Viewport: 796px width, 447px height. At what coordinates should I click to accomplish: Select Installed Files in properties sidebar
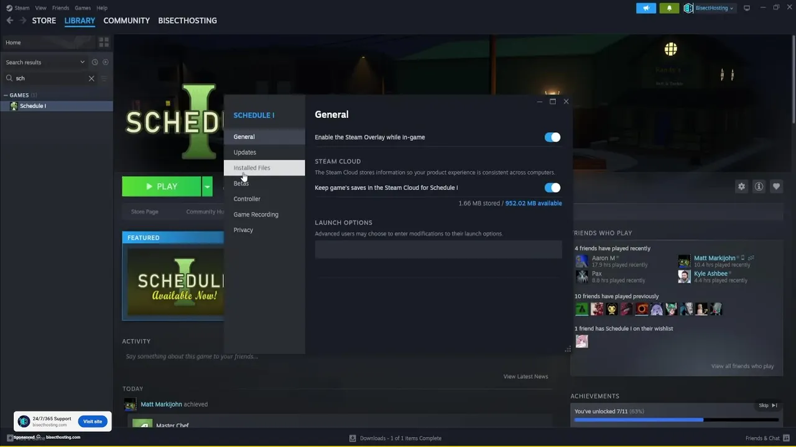pos(264,168)
